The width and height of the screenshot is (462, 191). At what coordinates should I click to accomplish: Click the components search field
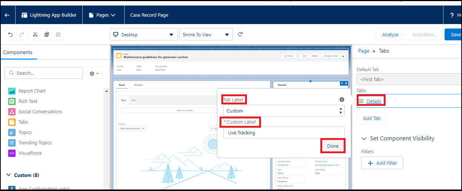pyautogui.click(x=44, y=73)
